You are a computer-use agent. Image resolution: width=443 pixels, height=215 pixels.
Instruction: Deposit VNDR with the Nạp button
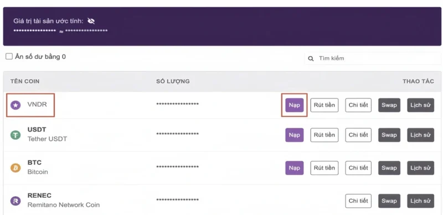pos(295,105)
